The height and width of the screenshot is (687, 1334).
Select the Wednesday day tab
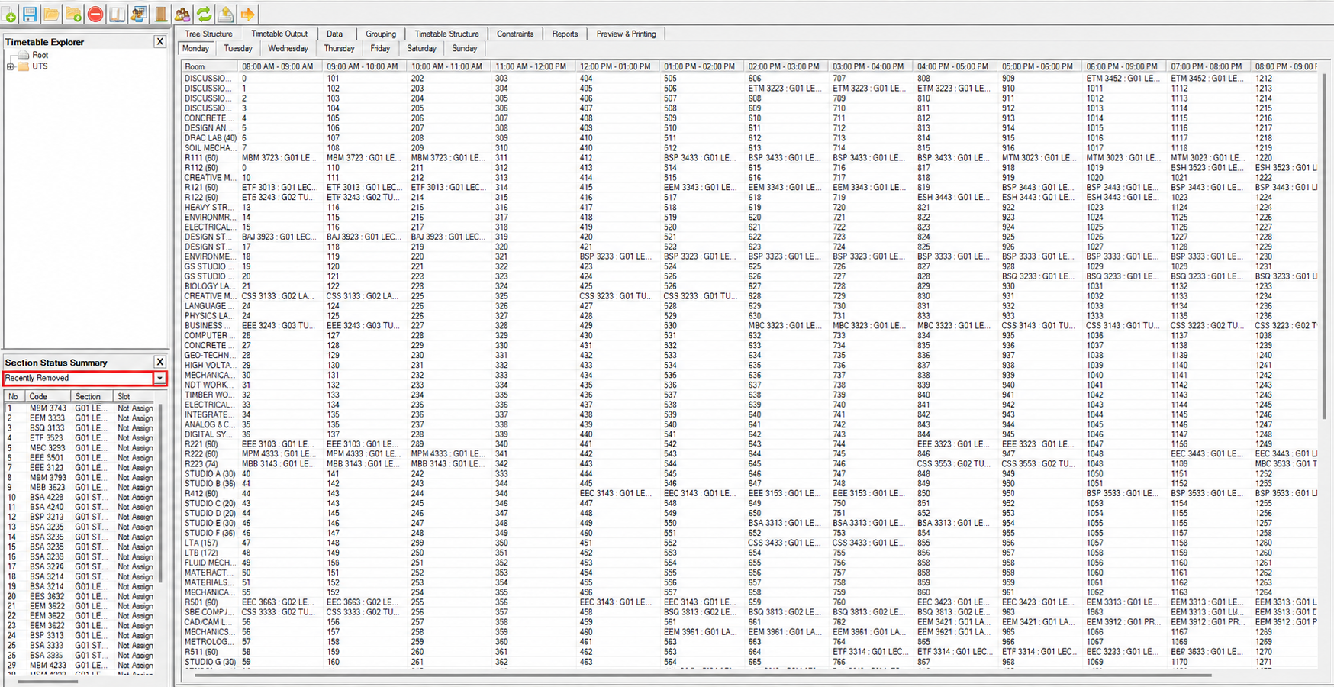tap(288, 48)
